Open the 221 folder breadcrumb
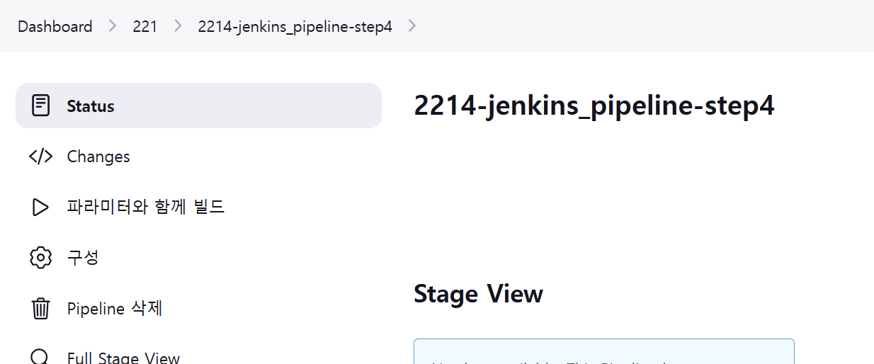This screenshot has width=874, height=364. point(145,26)
